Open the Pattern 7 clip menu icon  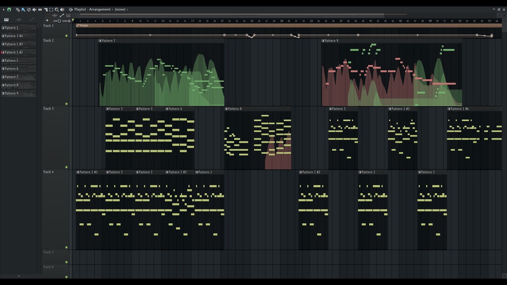(100, 41)
